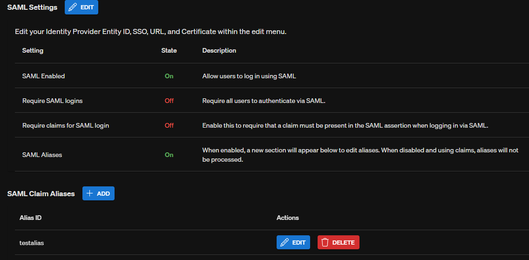Click the SAML Settings heading
This screenshot has height=260, width=529.
[32, 7]
